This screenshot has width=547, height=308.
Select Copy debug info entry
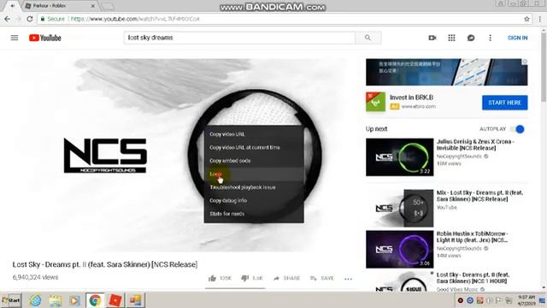point(254,200)
